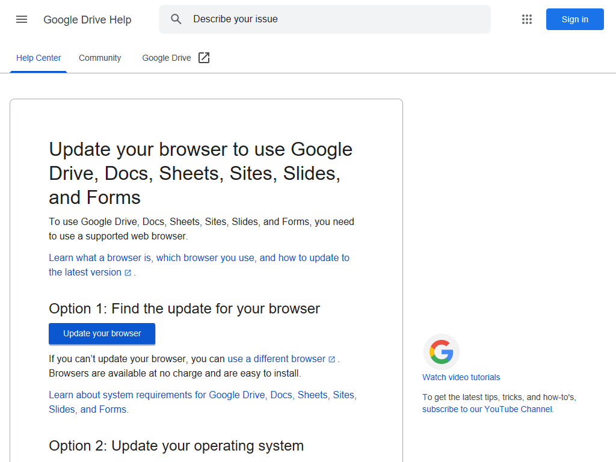Open the Learn about system requirements link

(x=203, y=402)
